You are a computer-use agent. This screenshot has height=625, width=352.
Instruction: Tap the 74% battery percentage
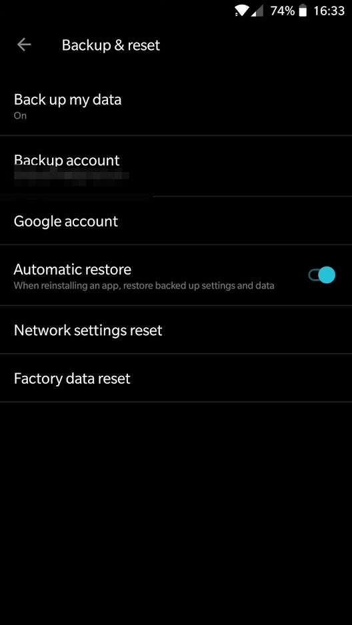(x=282, y=11)
